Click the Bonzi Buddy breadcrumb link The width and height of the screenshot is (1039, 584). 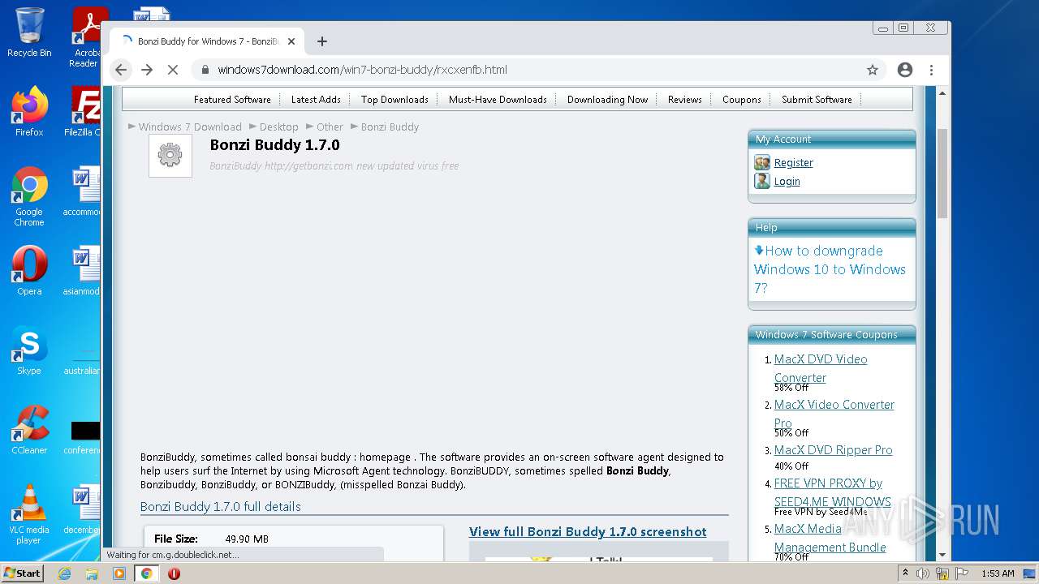(x=390, y=127)
